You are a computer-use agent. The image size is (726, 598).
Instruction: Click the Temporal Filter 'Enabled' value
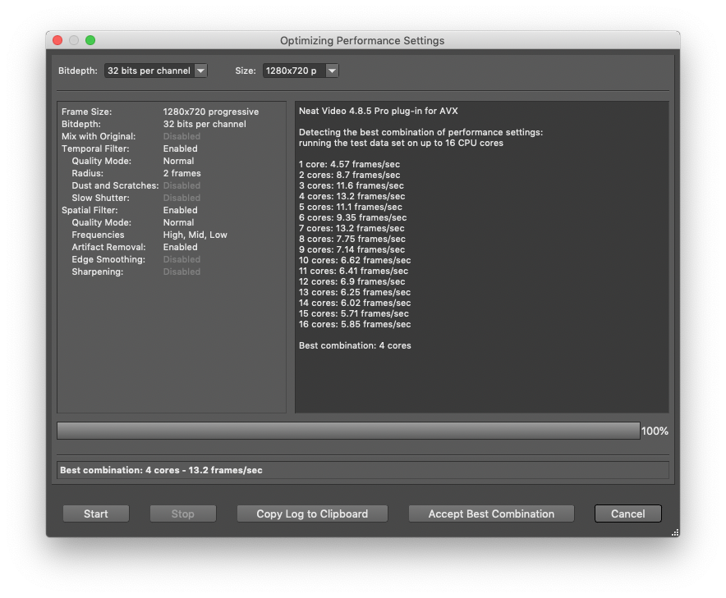click(x=180, y=149)
